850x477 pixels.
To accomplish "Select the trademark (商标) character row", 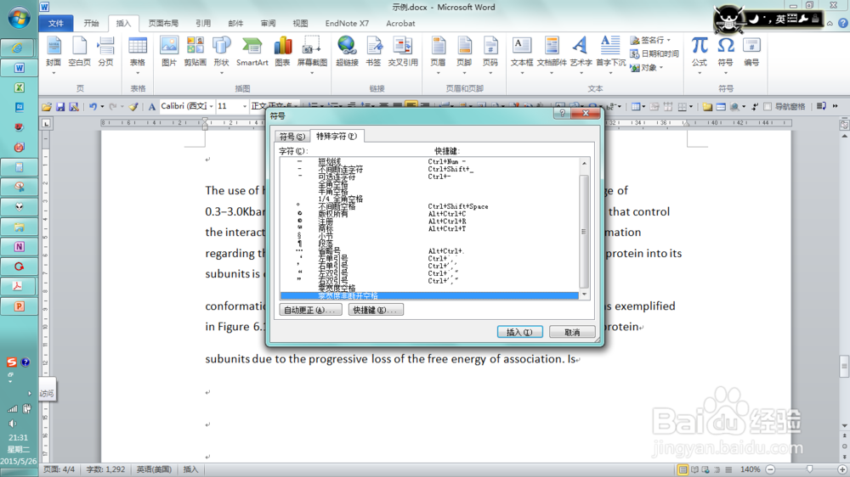I will click(429, 228).
